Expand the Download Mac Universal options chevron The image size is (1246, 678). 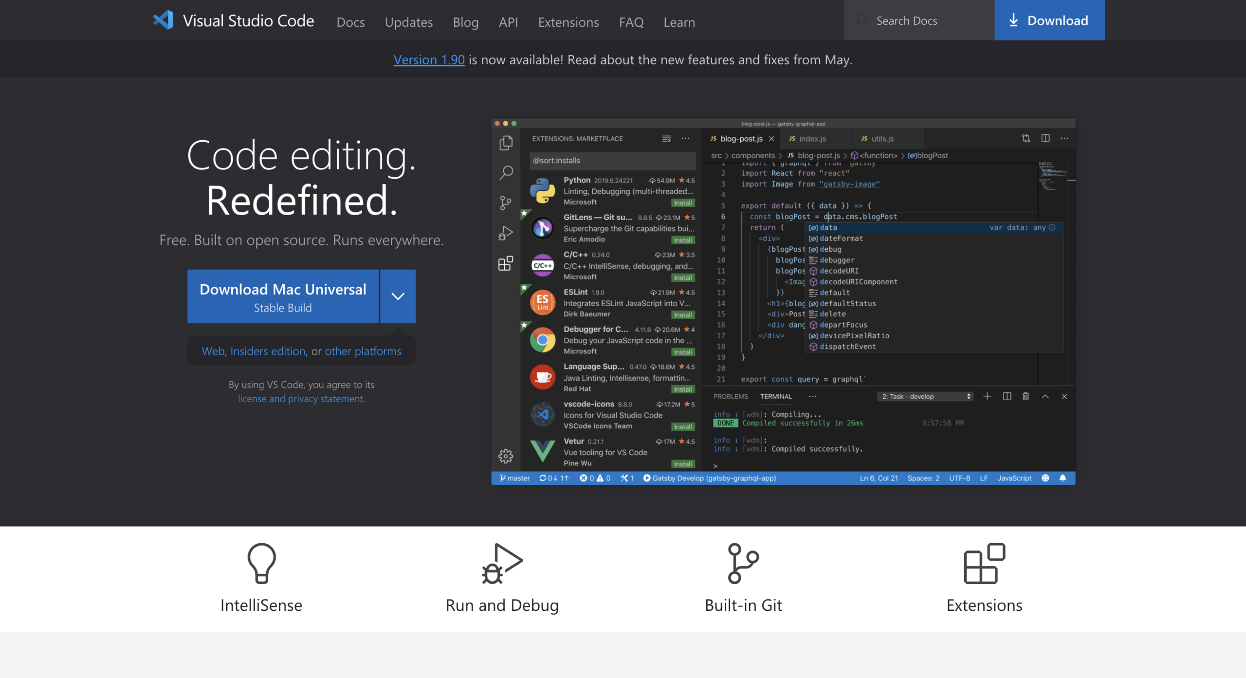pos(398,296)
